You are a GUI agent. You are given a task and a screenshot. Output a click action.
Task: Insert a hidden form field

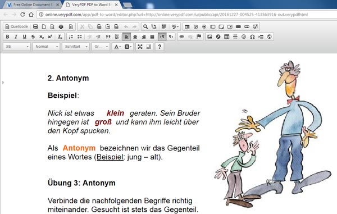pos(256,26)
